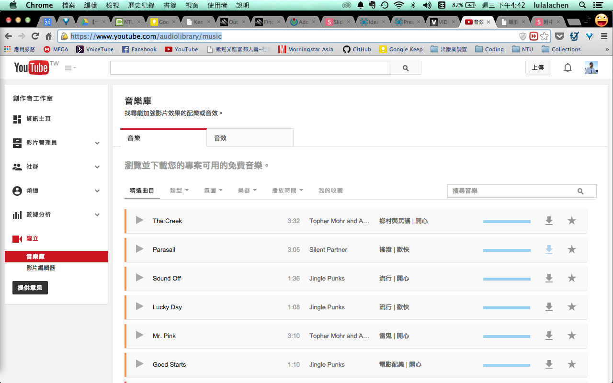613x383 pixels.
Task: Open 類型 genre filter dropdown
Action: [x=179, y=191]
